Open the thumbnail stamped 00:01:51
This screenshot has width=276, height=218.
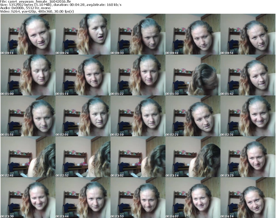click(x=28, y=116)
